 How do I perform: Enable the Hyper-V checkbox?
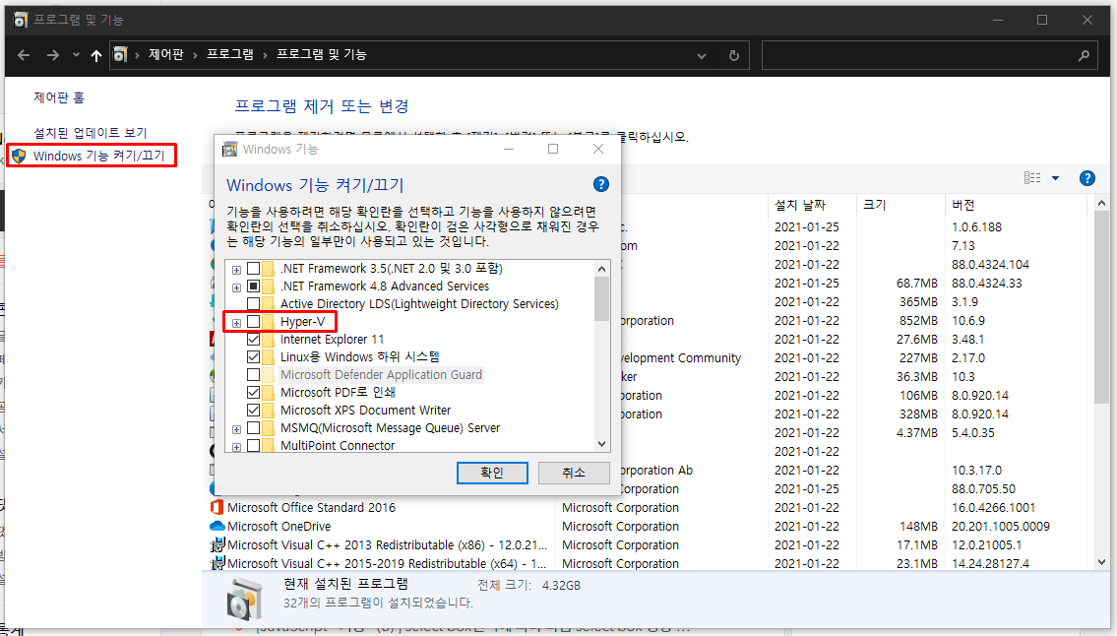(253, 322)
